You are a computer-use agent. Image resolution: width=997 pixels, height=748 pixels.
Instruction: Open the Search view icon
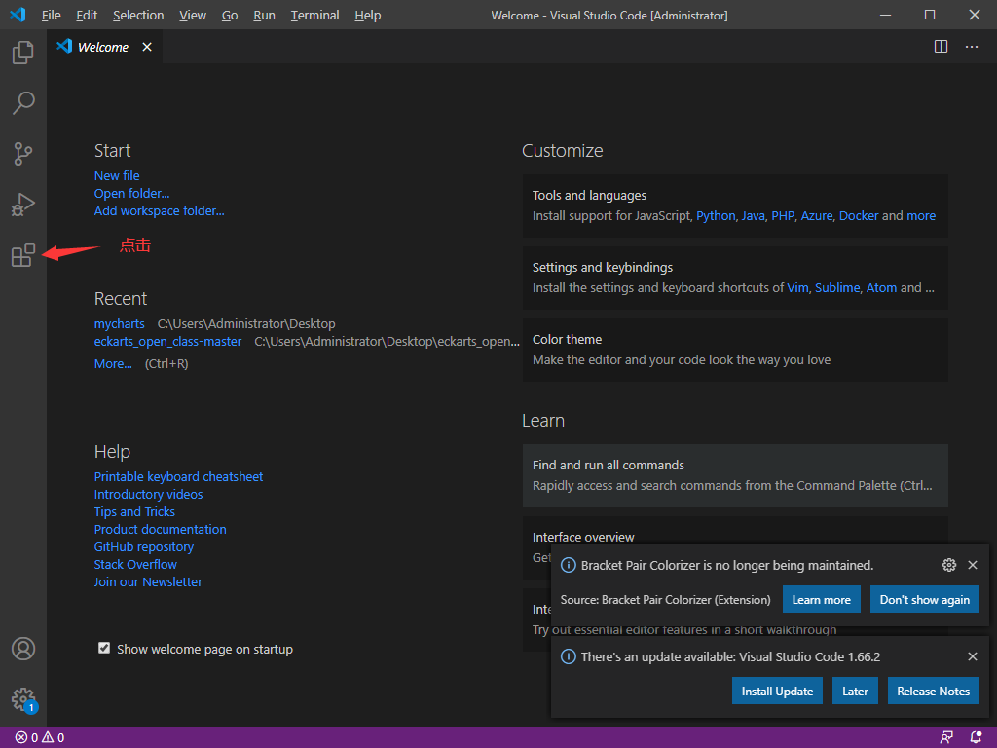pyautogui.click(x=23, y=102)
